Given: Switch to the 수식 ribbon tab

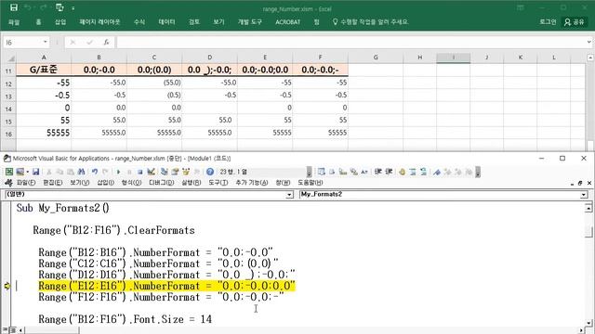Looking at the screenshot, I should (x=139, y=22).
